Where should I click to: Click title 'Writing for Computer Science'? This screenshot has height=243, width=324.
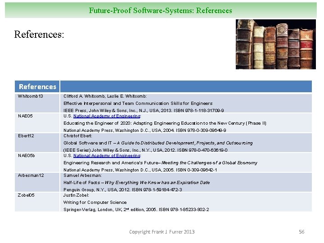[x=95, y=202]
